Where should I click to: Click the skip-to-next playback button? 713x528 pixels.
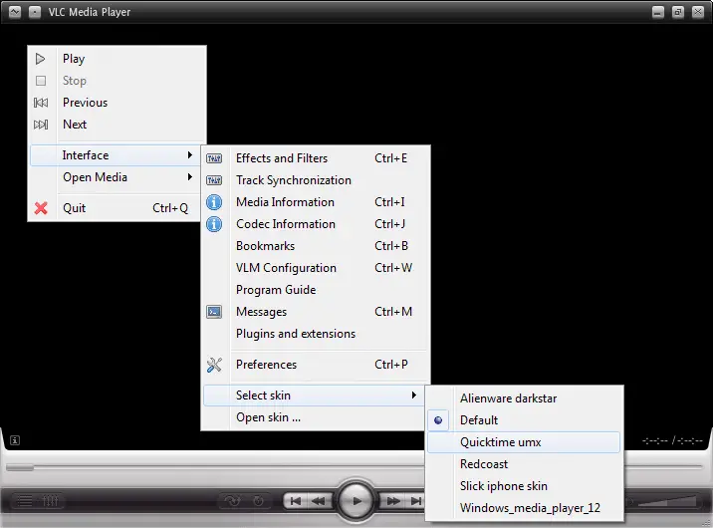coord(415,501)
